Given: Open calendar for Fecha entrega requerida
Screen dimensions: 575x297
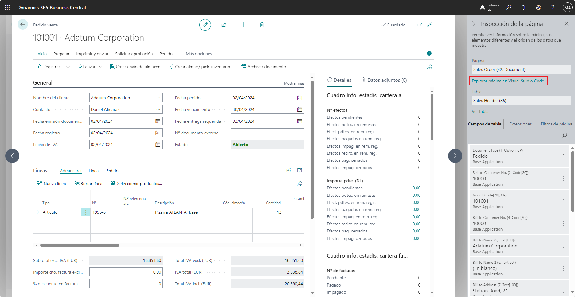Looking at the screenshot, I should click(x=299, y=121).
